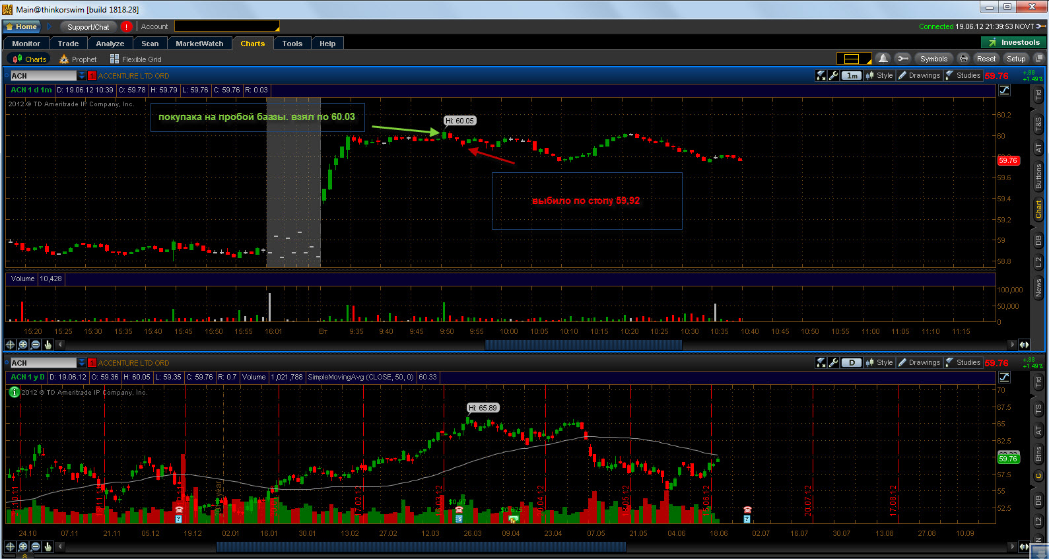The width and height of the screenshot is (1049, 559).
Task: Click the red level indicator in upper chart
Action: tap(92, 76)
